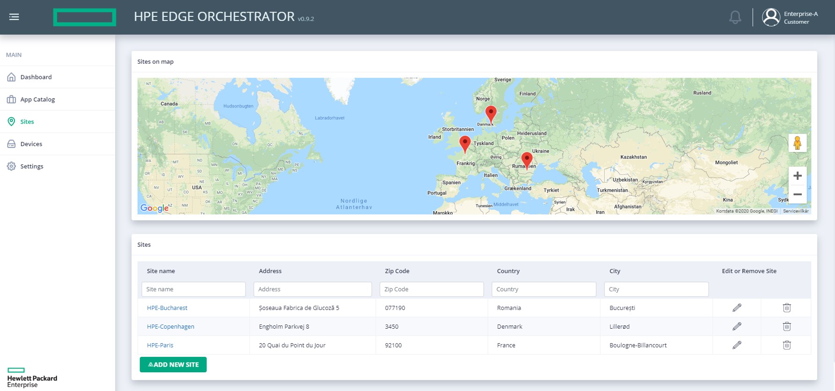Screen dimensions: 835x391
Task: Click the HPE EDGE ORCHESTRATOR title
Action: pos(214,17)
